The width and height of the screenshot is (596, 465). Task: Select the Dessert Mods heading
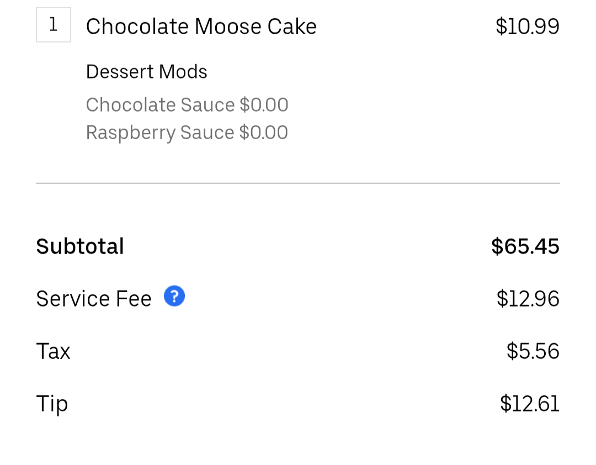[146, 72]
